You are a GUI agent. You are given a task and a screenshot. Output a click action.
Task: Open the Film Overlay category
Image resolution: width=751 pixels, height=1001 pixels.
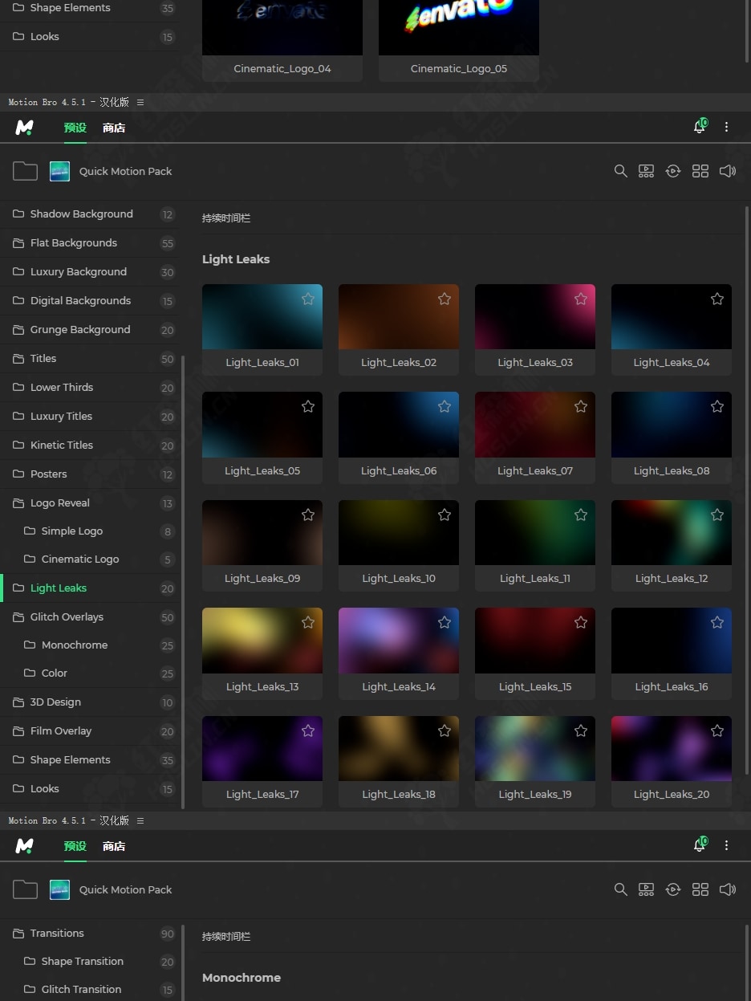coord(61,731)
